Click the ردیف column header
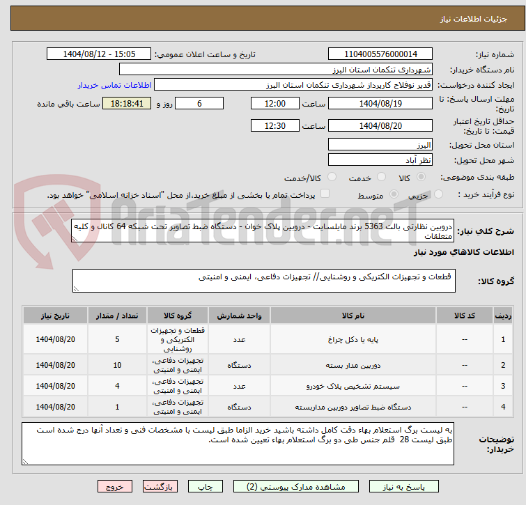Image resolution: width=526 pixels, height=505 pixels. [x=503, y=316]
